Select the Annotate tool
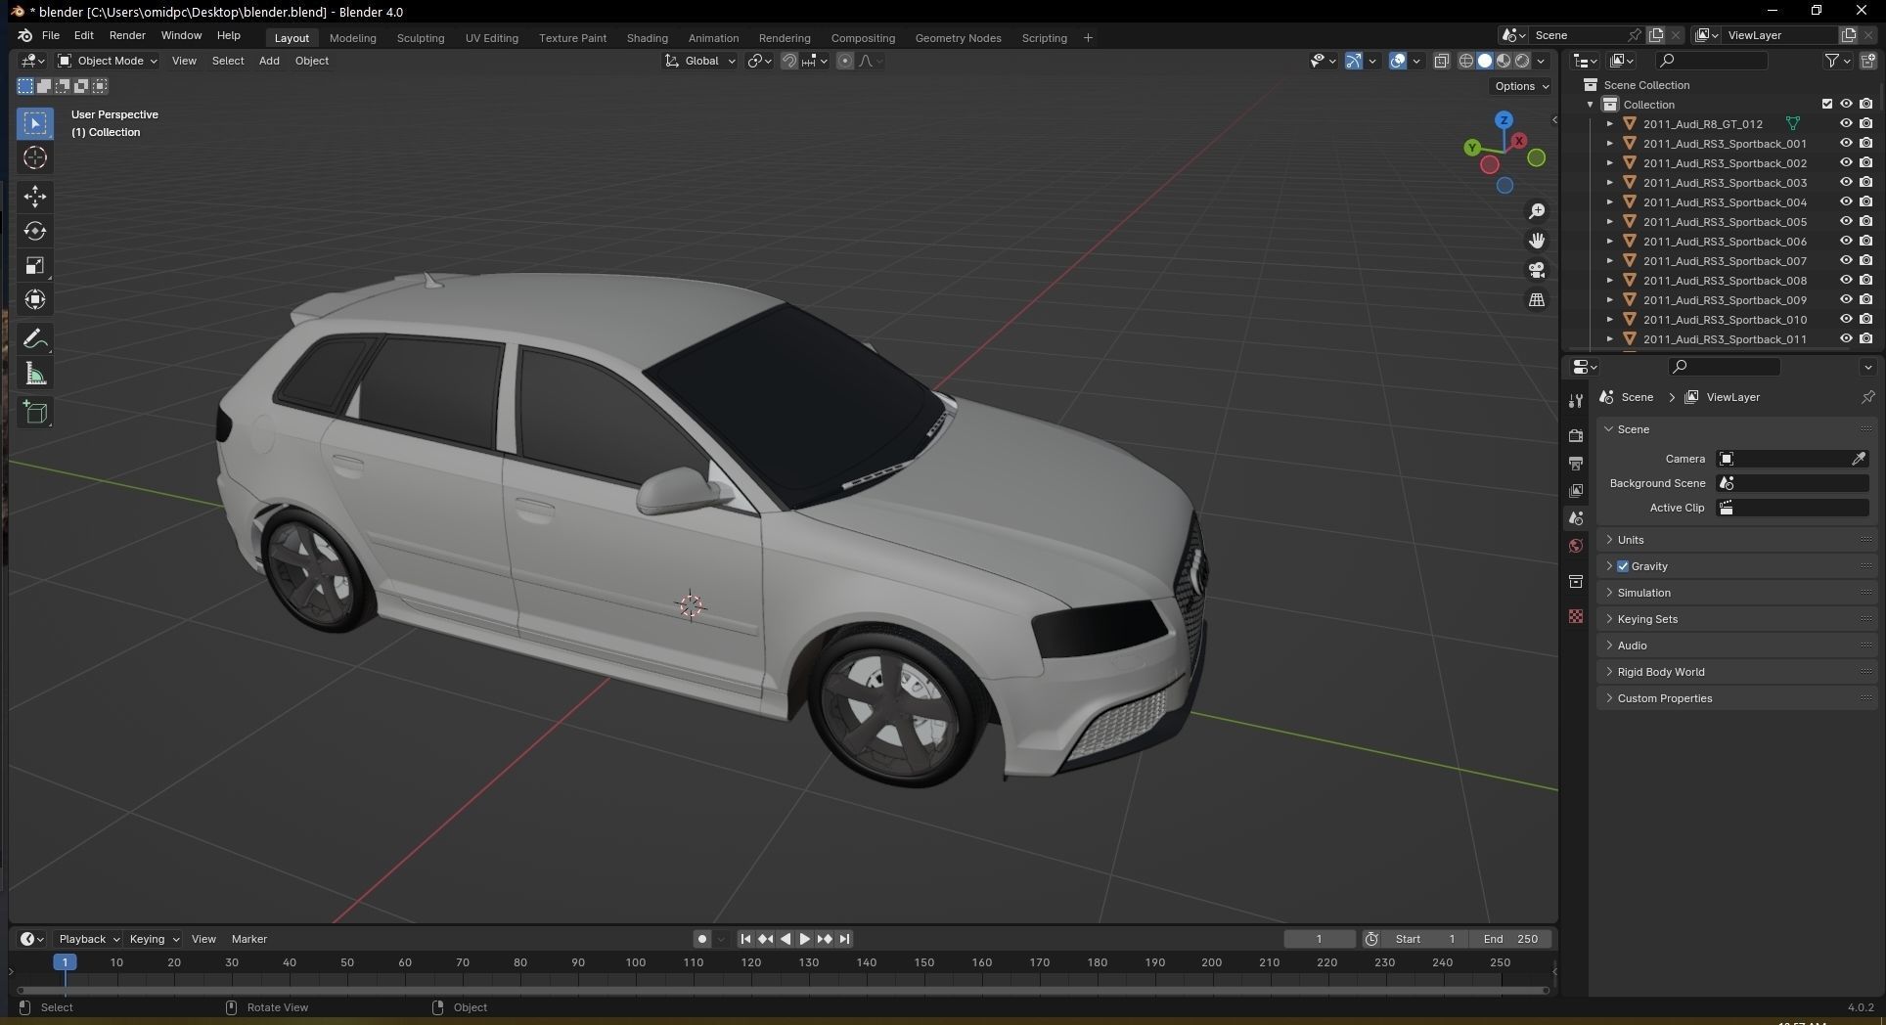The image size is (1886, 1025). [x=35, y=339]
